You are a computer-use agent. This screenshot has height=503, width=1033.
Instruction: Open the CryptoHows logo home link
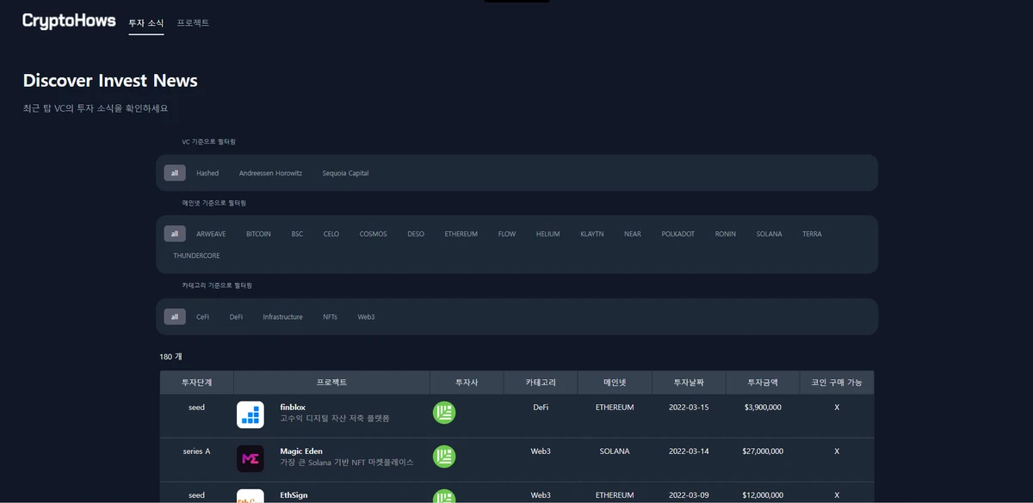69,21
